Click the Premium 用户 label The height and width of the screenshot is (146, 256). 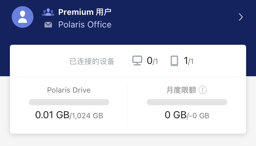pyautogui.click(x=85, y=12)
